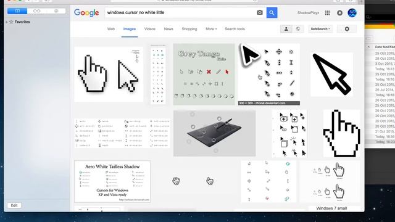The image size is (395, 222).
Task: Click the Google logo
Action: [x=86, y=12]
